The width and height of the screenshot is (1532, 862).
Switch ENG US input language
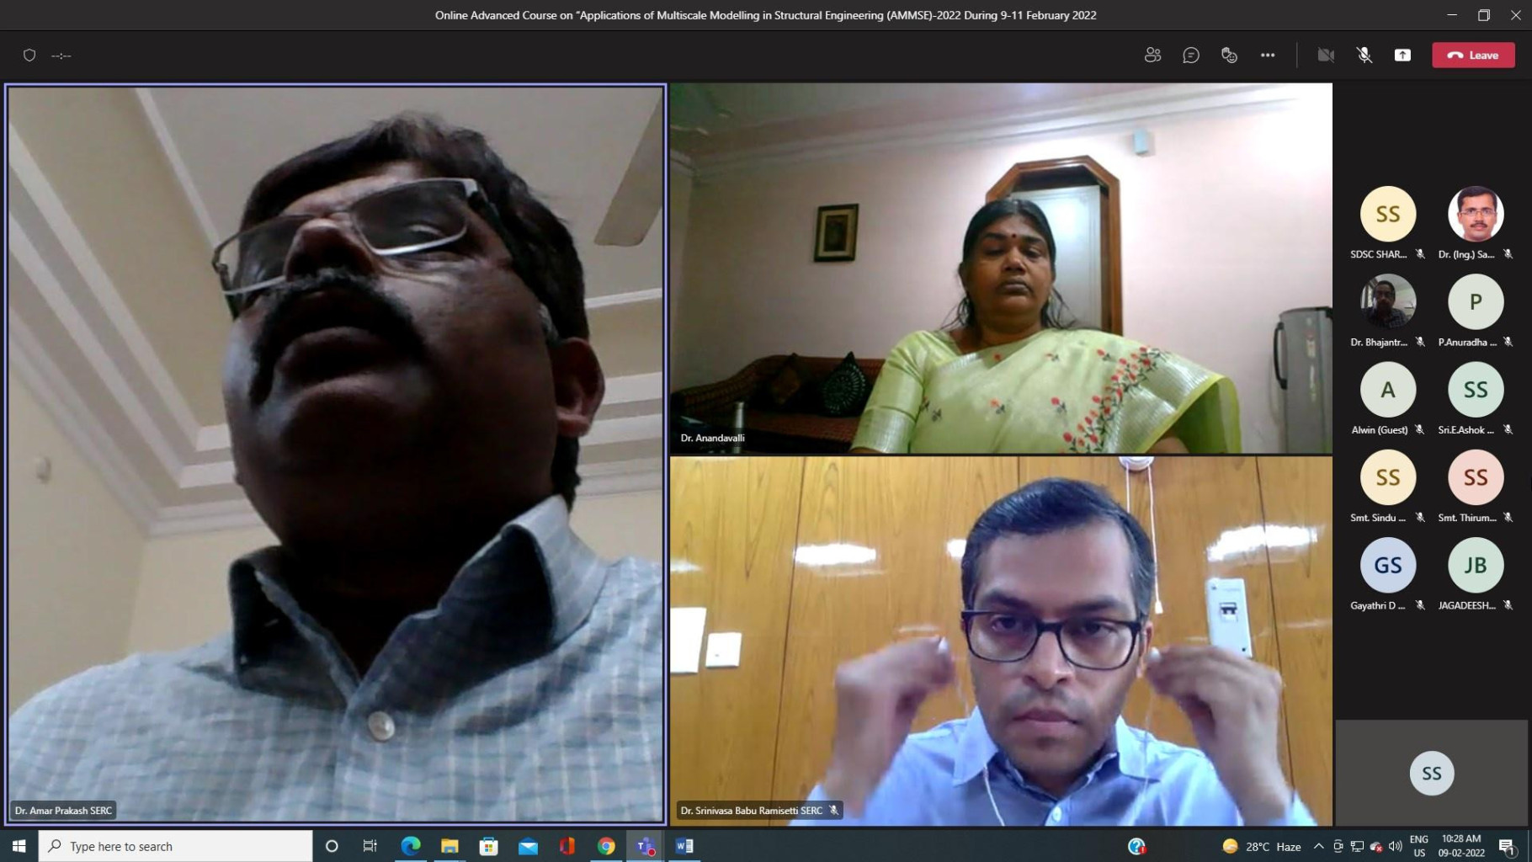(1419, 846)
